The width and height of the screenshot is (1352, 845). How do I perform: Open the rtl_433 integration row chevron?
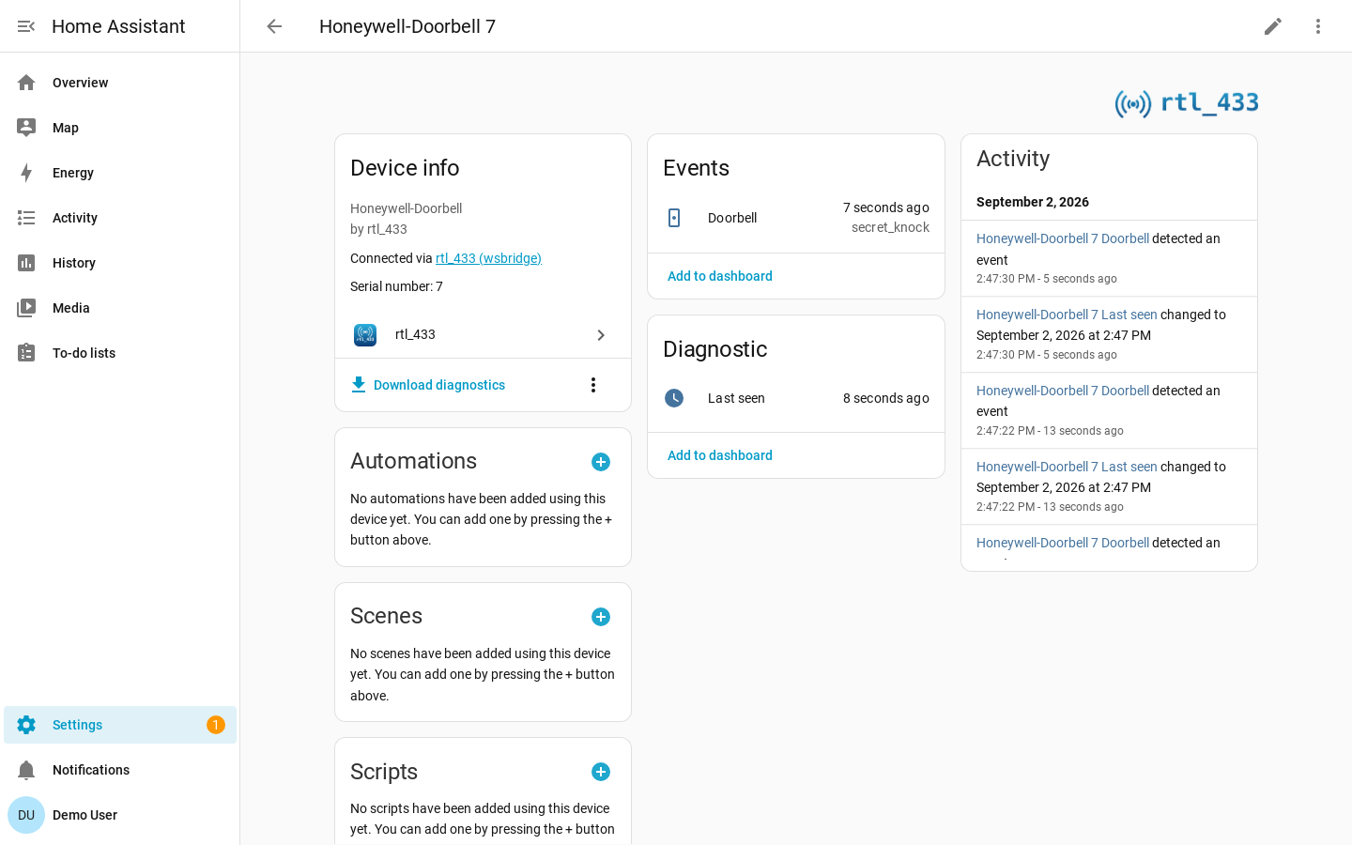(x=601, y=335)
